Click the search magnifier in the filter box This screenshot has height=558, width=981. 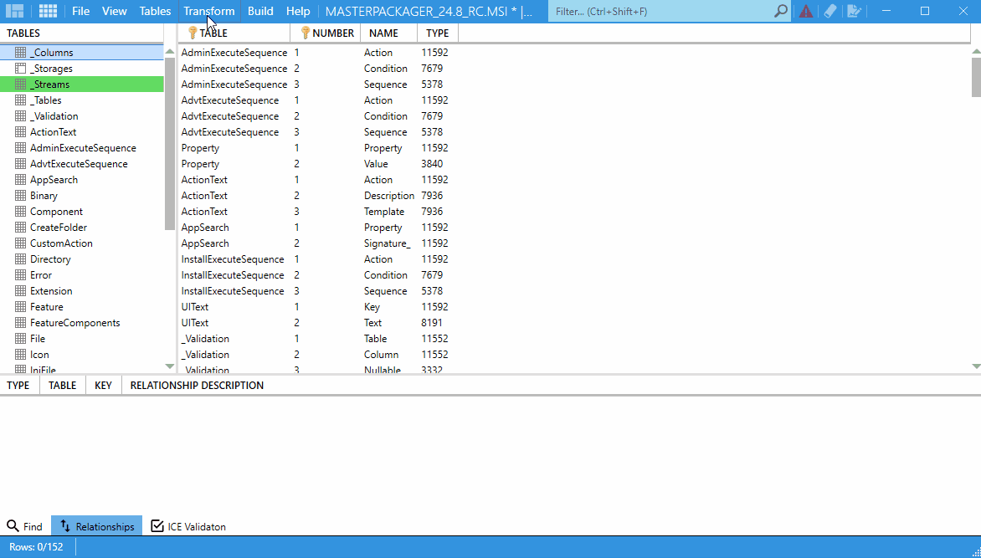click(779, 11)
